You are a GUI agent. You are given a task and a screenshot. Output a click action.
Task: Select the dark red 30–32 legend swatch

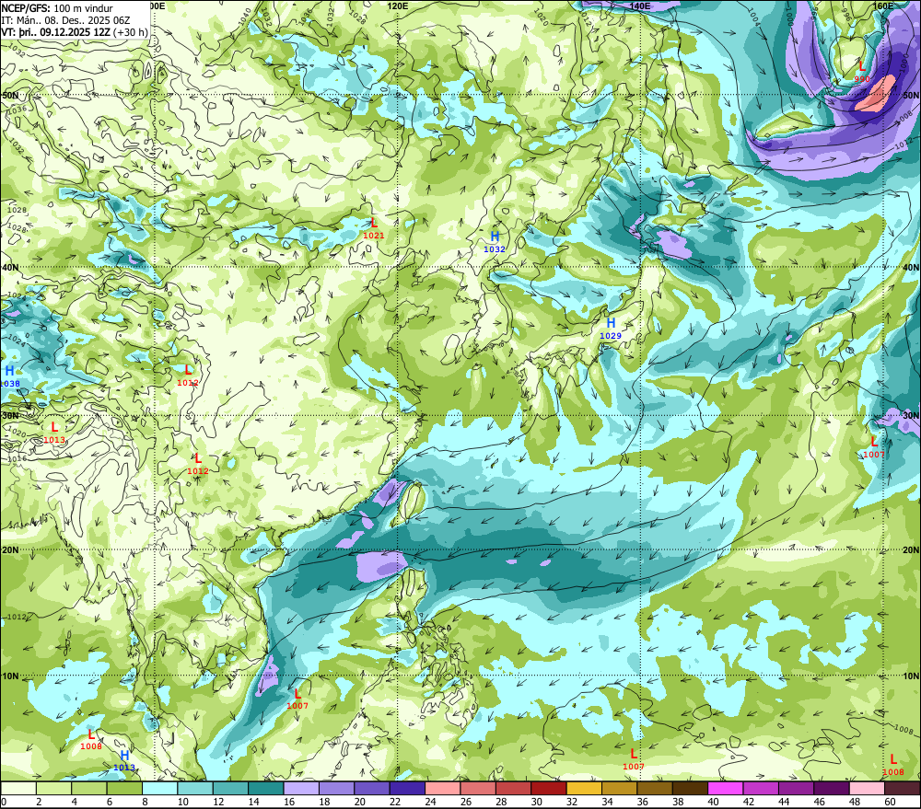pos(549,788)
